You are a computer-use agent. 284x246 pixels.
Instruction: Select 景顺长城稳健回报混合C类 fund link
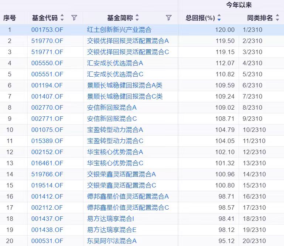coord(124,96)
